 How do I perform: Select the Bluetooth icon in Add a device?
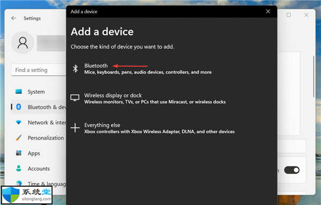click(75, 69)
